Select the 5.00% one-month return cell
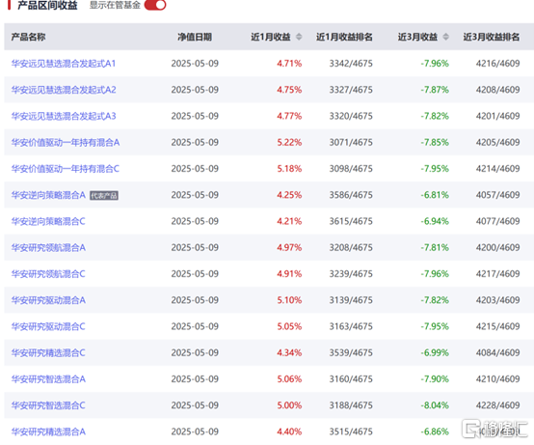 click(x=289, y=405)
